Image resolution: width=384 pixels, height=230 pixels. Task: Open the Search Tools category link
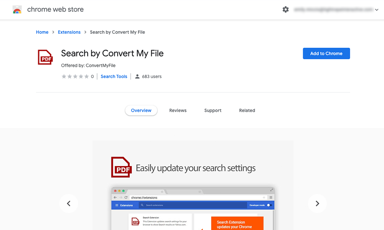click(x=114, y=76)
